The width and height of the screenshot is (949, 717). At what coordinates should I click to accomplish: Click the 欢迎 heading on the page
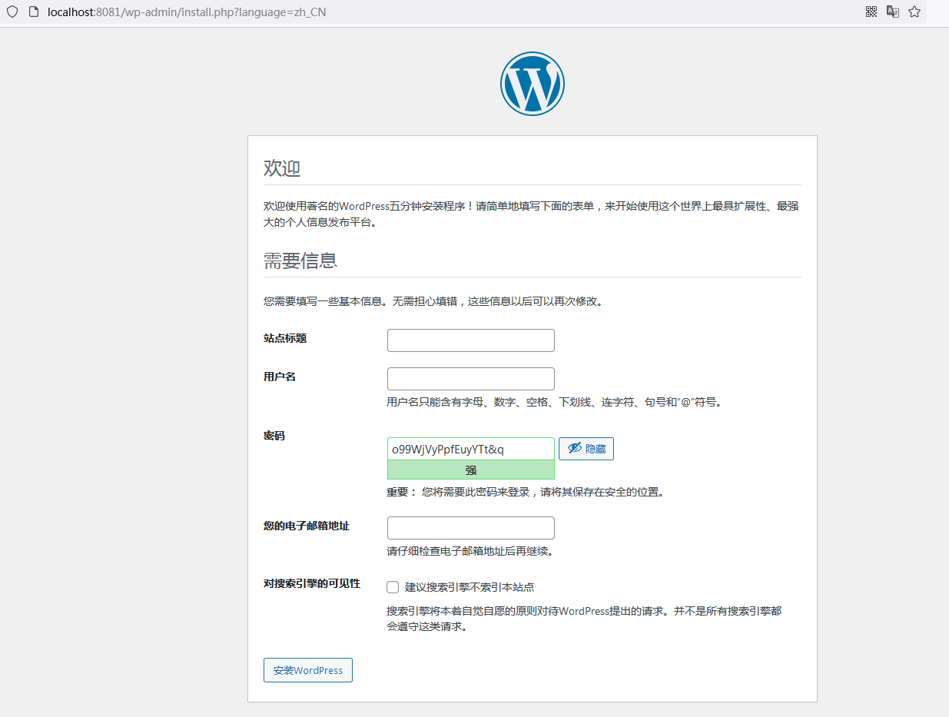[x=280, y=168]
